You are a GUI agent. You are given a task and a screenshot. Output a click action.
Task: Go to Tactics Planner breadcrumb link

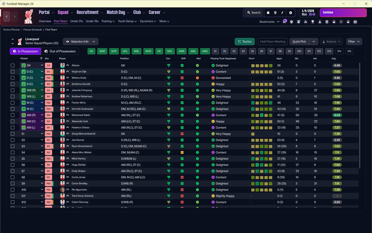click(x=11, y=30)
